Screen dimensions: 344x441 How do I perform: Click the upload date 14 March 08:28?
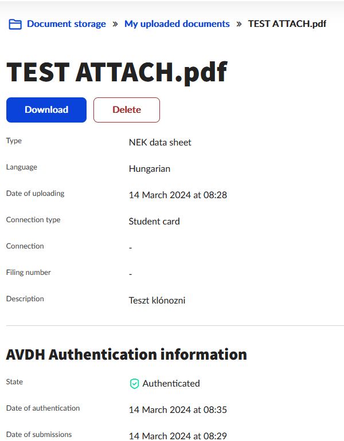pyautogui.click(x=178, y=195)
